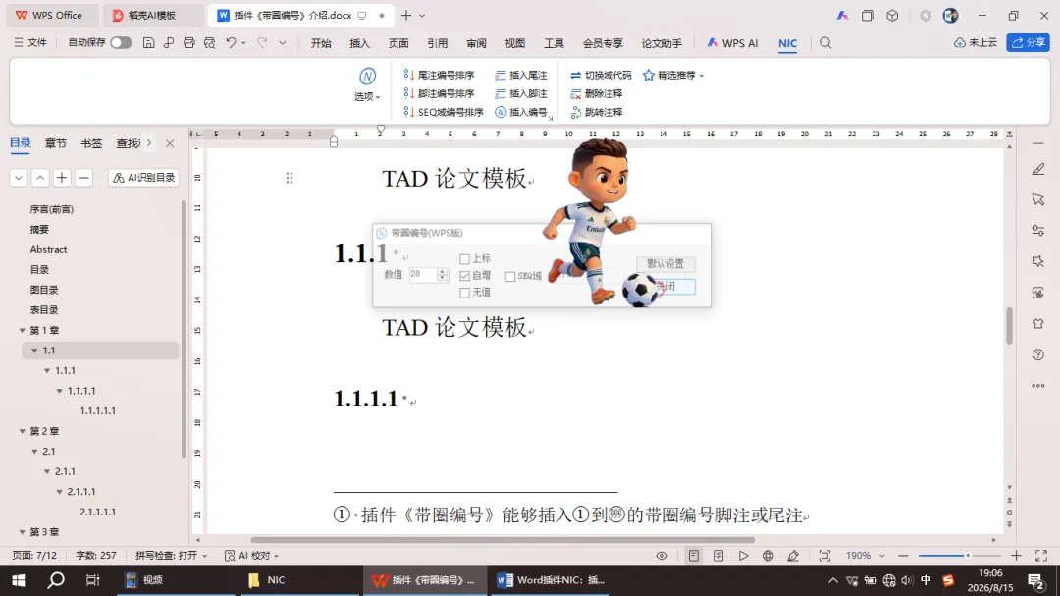
Task: Click the selection arrow icon in right sidebar
Action: coord(1038,199)
